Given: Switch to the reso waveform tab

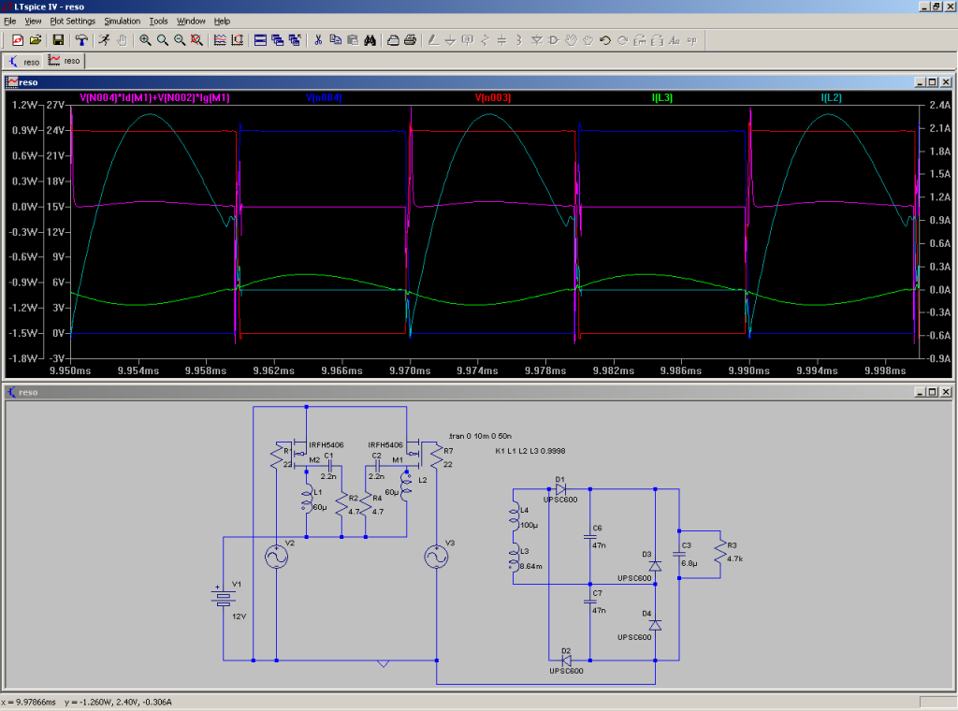Looking at the screenshot, I should coord(65,61).
